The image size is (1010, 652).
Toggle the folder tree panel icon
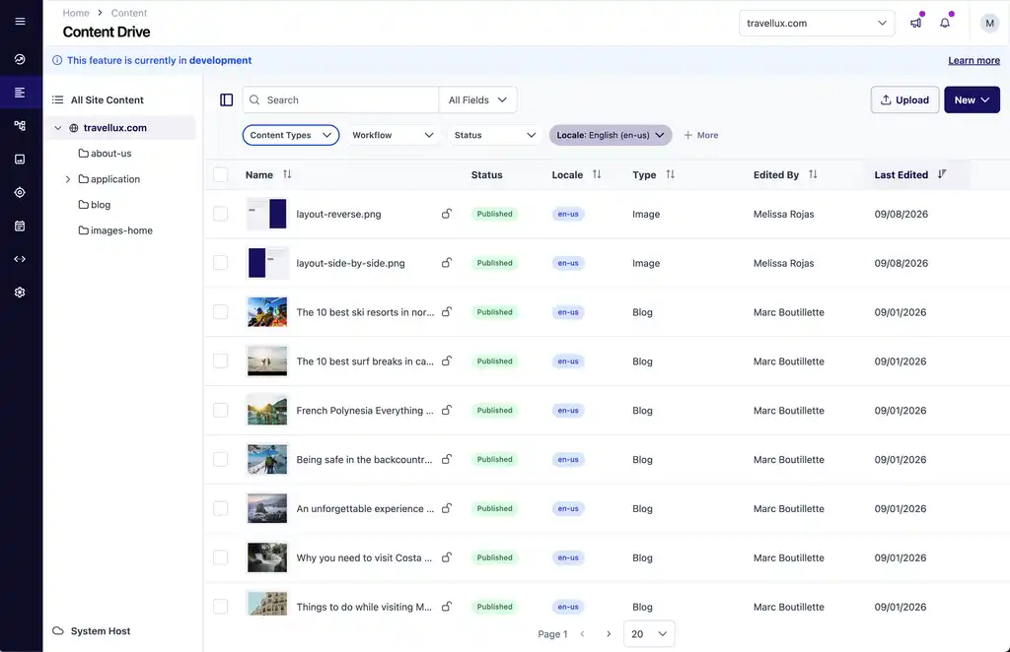click(x=226, y=99)
